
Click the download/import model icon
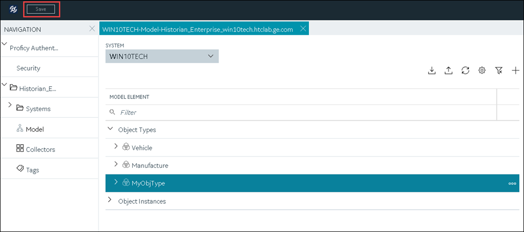click(432, 70)
